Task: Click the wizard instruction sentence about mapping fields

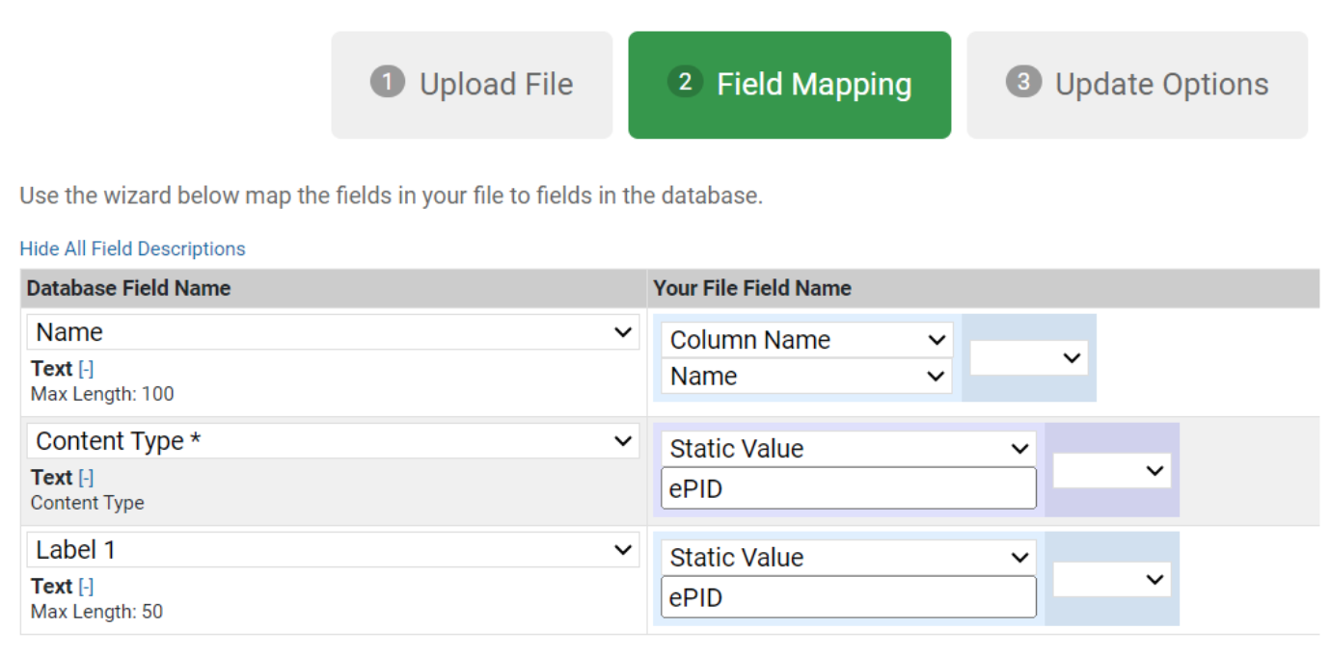Action: click(392, 196)
